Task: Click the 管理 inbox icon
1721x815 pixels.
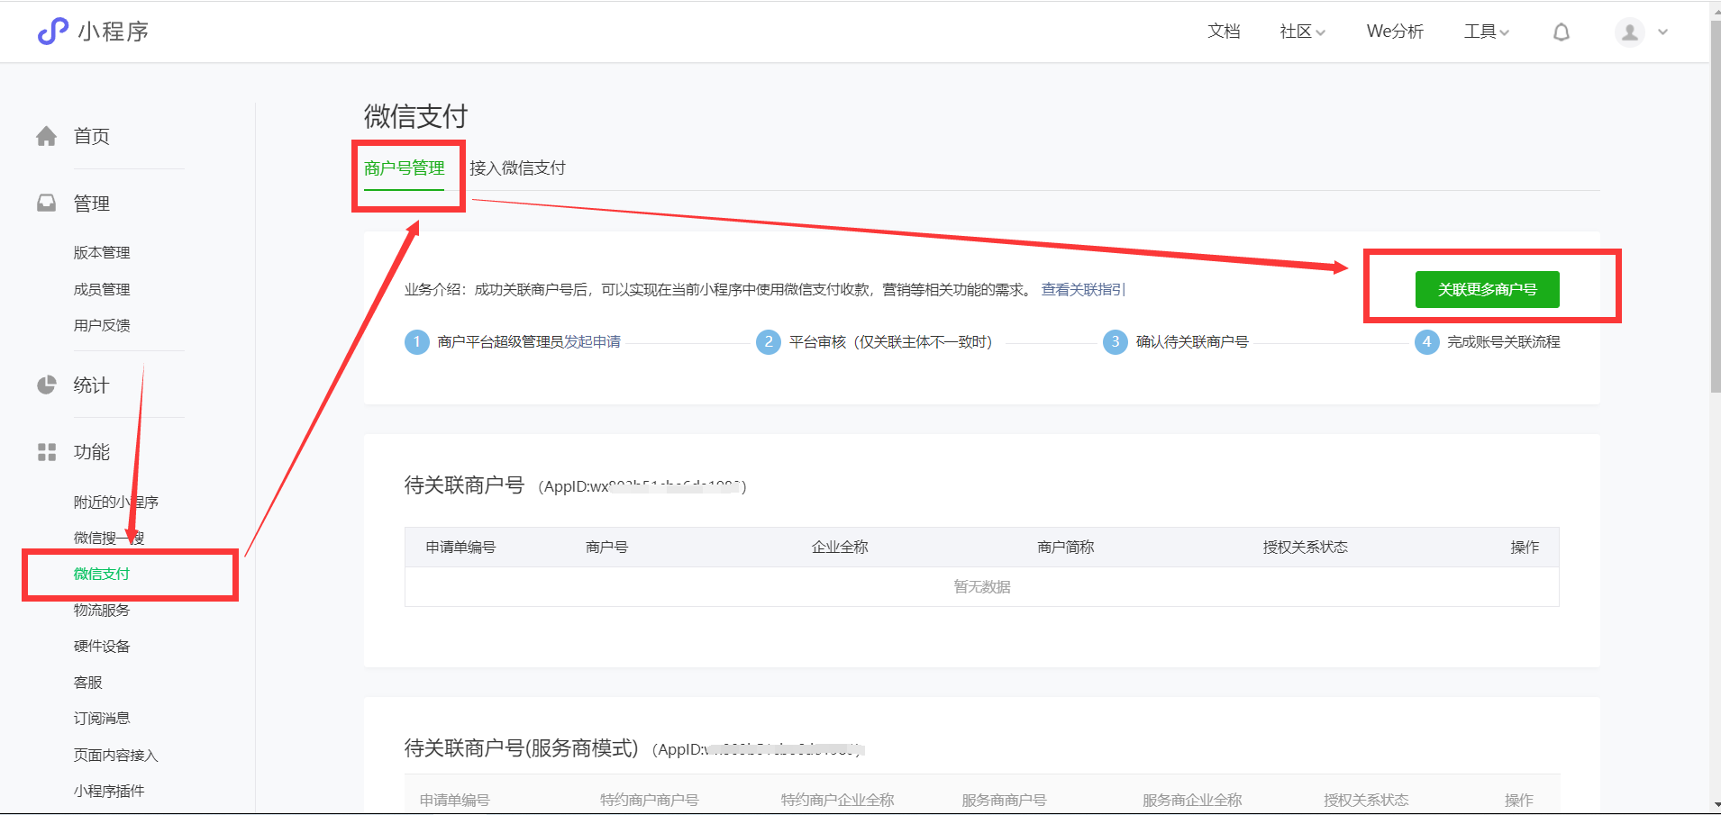Action: [x=47, y=204]
